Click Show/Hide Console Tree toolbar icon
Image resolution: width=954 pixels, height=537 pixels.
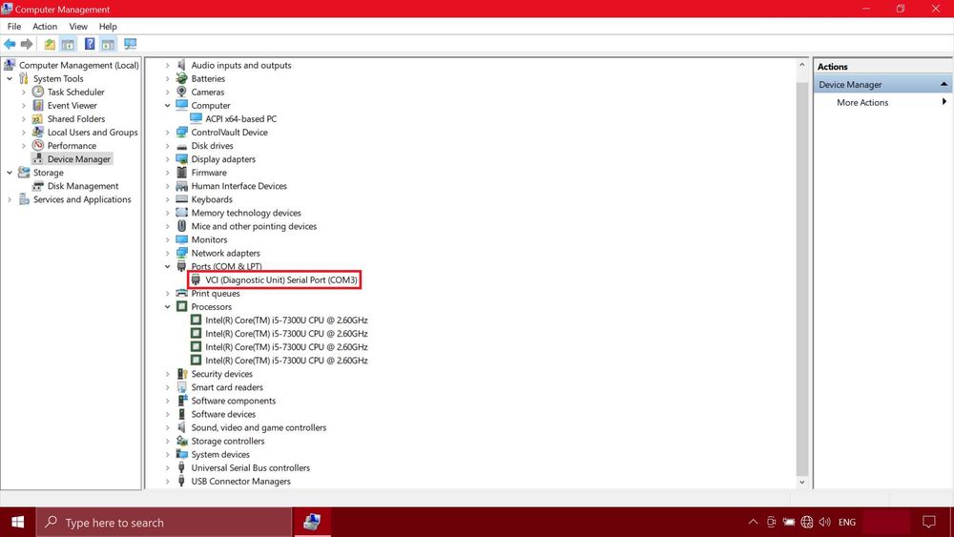68,44
